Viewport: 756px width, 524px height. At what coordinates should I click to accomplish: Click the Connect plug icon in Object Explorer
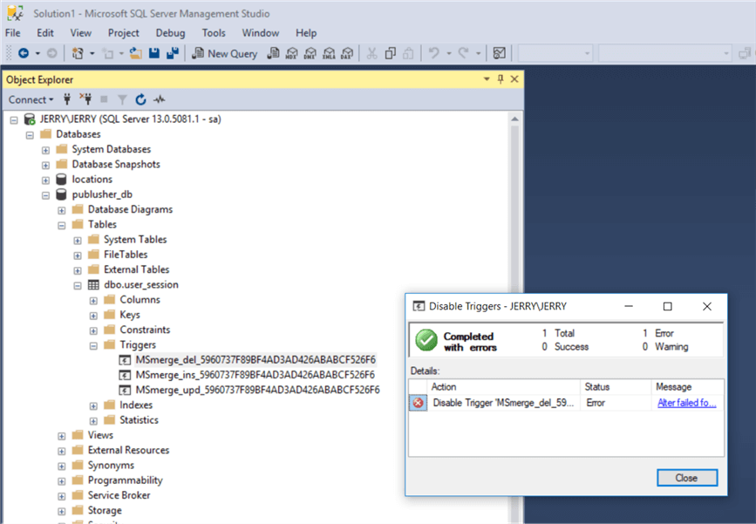click(x=67, y=99)
